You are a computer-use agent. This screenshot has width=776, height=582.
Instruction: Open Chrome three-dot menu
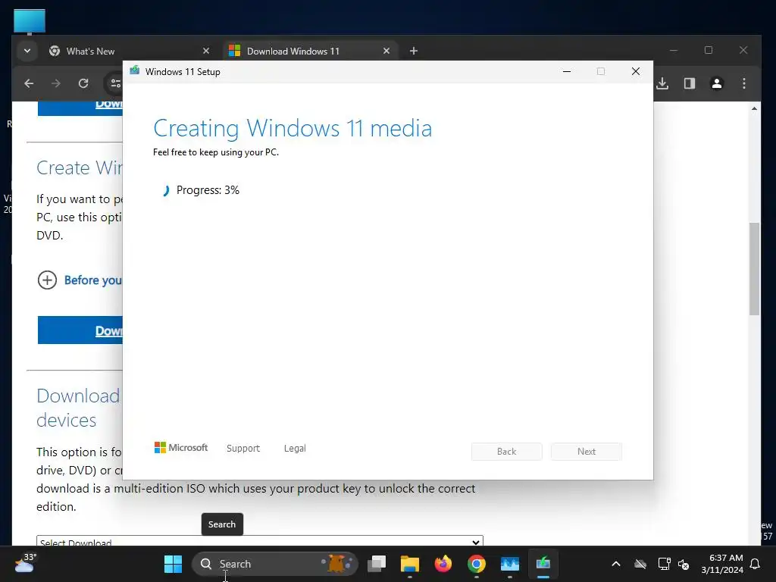click(x=744, y=83)
